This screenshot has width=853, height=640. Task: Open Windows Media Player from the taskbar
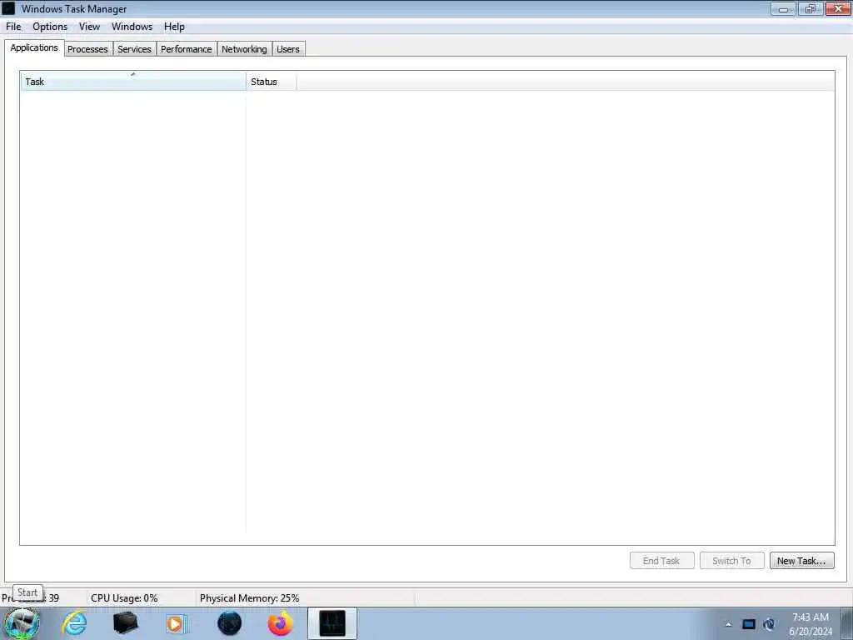point(176,623)
